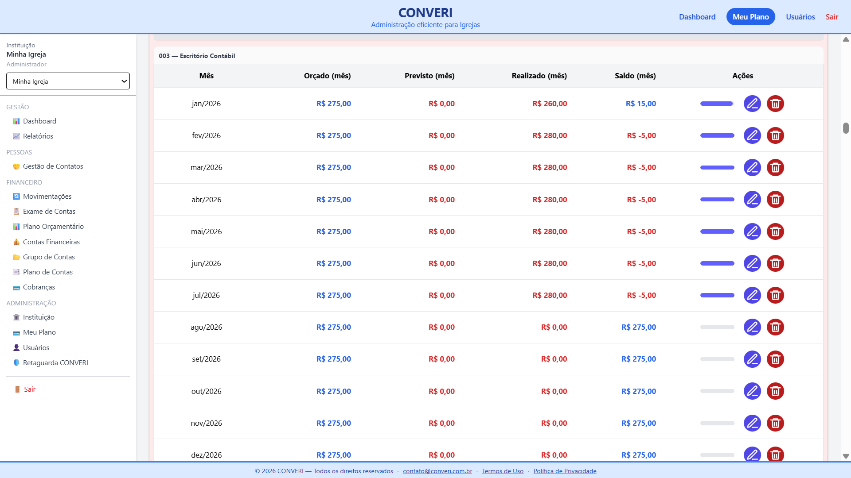The height and width of the screenshot is (478, 851).
Task: Open Dashboard in the sidebar
Action: coord(39,121)
